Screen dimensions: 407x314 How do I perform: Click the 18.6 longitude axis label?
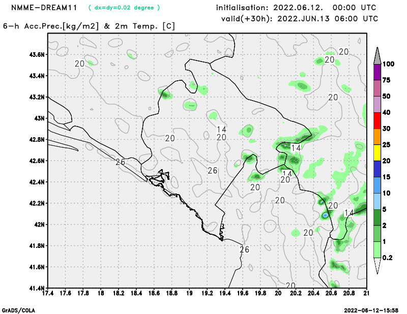pos(154,293)
